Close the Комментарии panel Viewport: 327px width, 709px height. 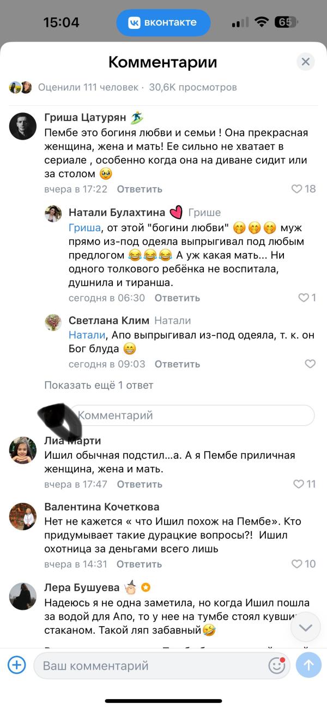coord(305,62)
